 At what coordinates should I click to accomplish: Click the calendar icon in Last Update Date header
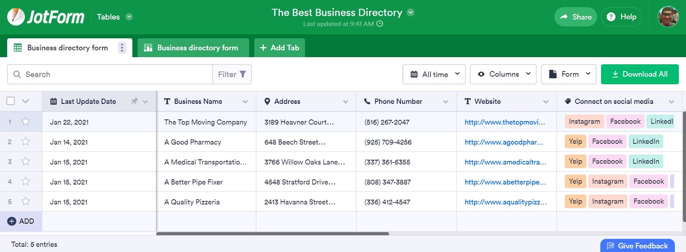pyautogui.click(x=54, y=101)
